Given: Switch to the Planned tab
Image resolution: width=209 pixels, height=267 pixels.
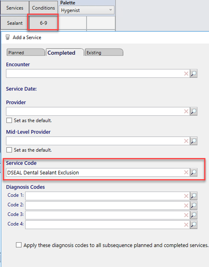Looking at the screenshot, I should pyautogui.click(x=26, y=53).
